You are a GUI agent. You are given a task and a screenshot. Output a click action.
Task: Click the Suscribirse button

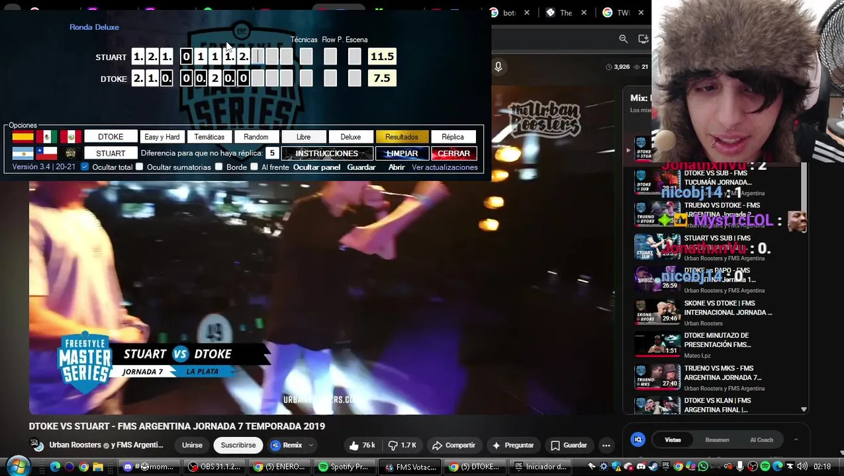click(238, 446)
